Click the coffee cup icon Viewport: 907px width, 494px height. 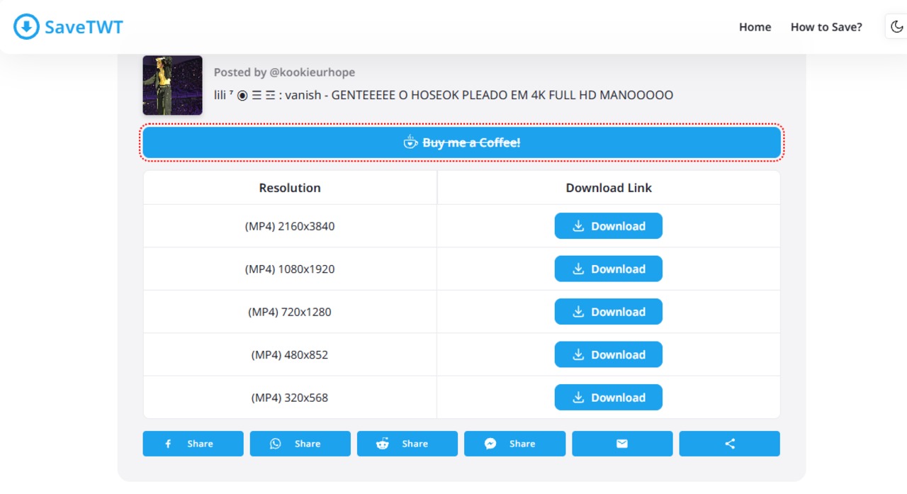(410, 142)
